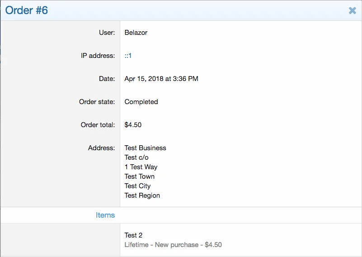This screenshot has height=257, width=362.
Task: Click the IP address field label
Action: click(x=98, y=56)
